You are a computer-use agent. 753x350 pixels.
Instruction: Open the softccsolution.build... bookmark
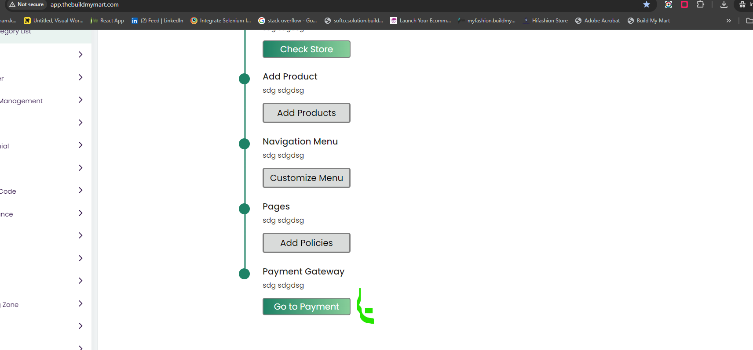pyautogui.click(x=354, y=21)
